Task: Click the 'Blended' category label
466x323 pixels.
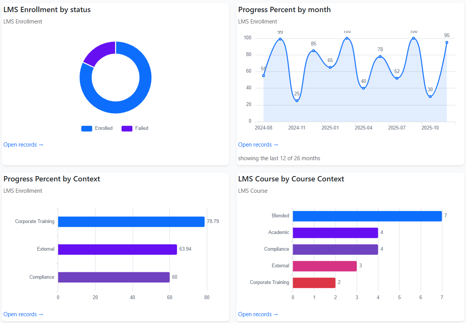Action: (281, 216)
